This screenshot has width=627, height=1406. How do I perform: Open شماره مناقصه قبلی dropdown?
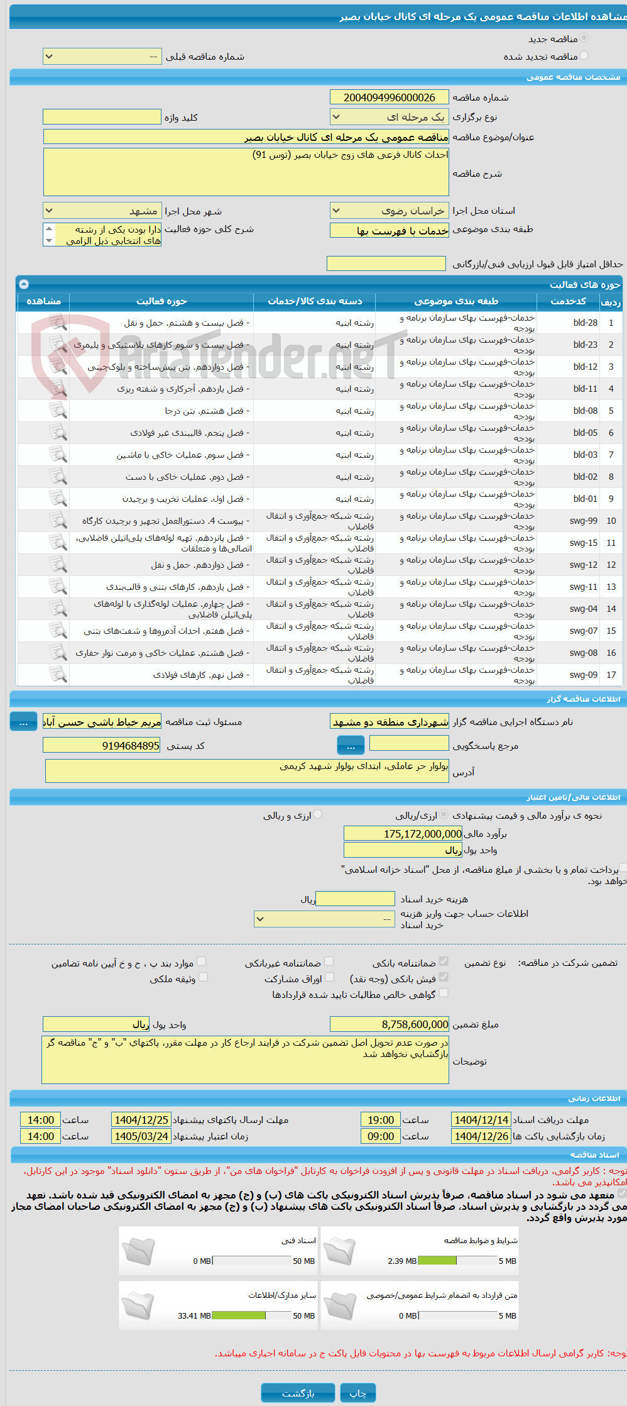pos(102,57)
